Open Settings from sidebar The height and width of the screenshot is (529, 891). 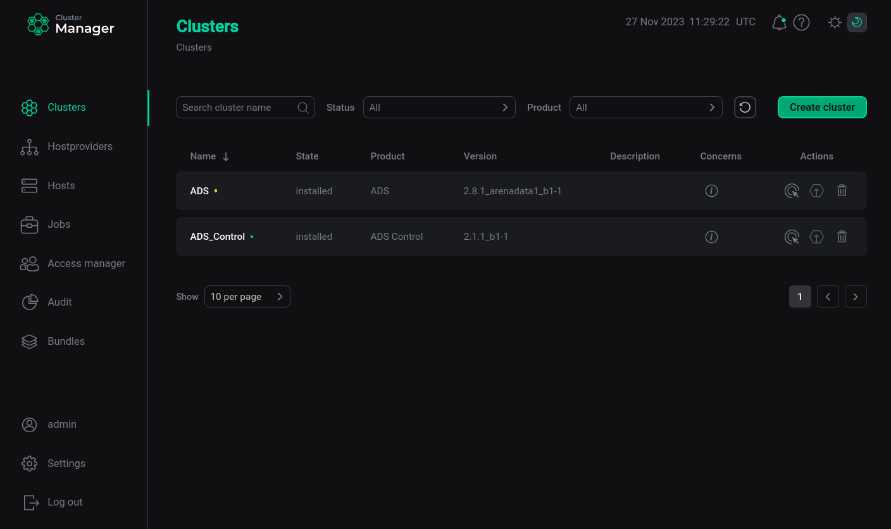66,463
